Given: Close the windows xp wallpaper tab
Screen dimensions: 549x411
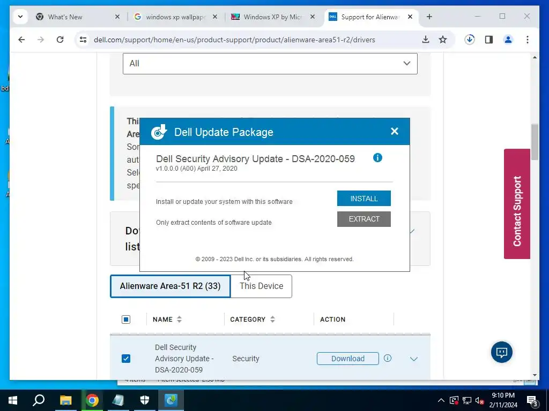Looking at the screenshot, I should click(215, 17).
